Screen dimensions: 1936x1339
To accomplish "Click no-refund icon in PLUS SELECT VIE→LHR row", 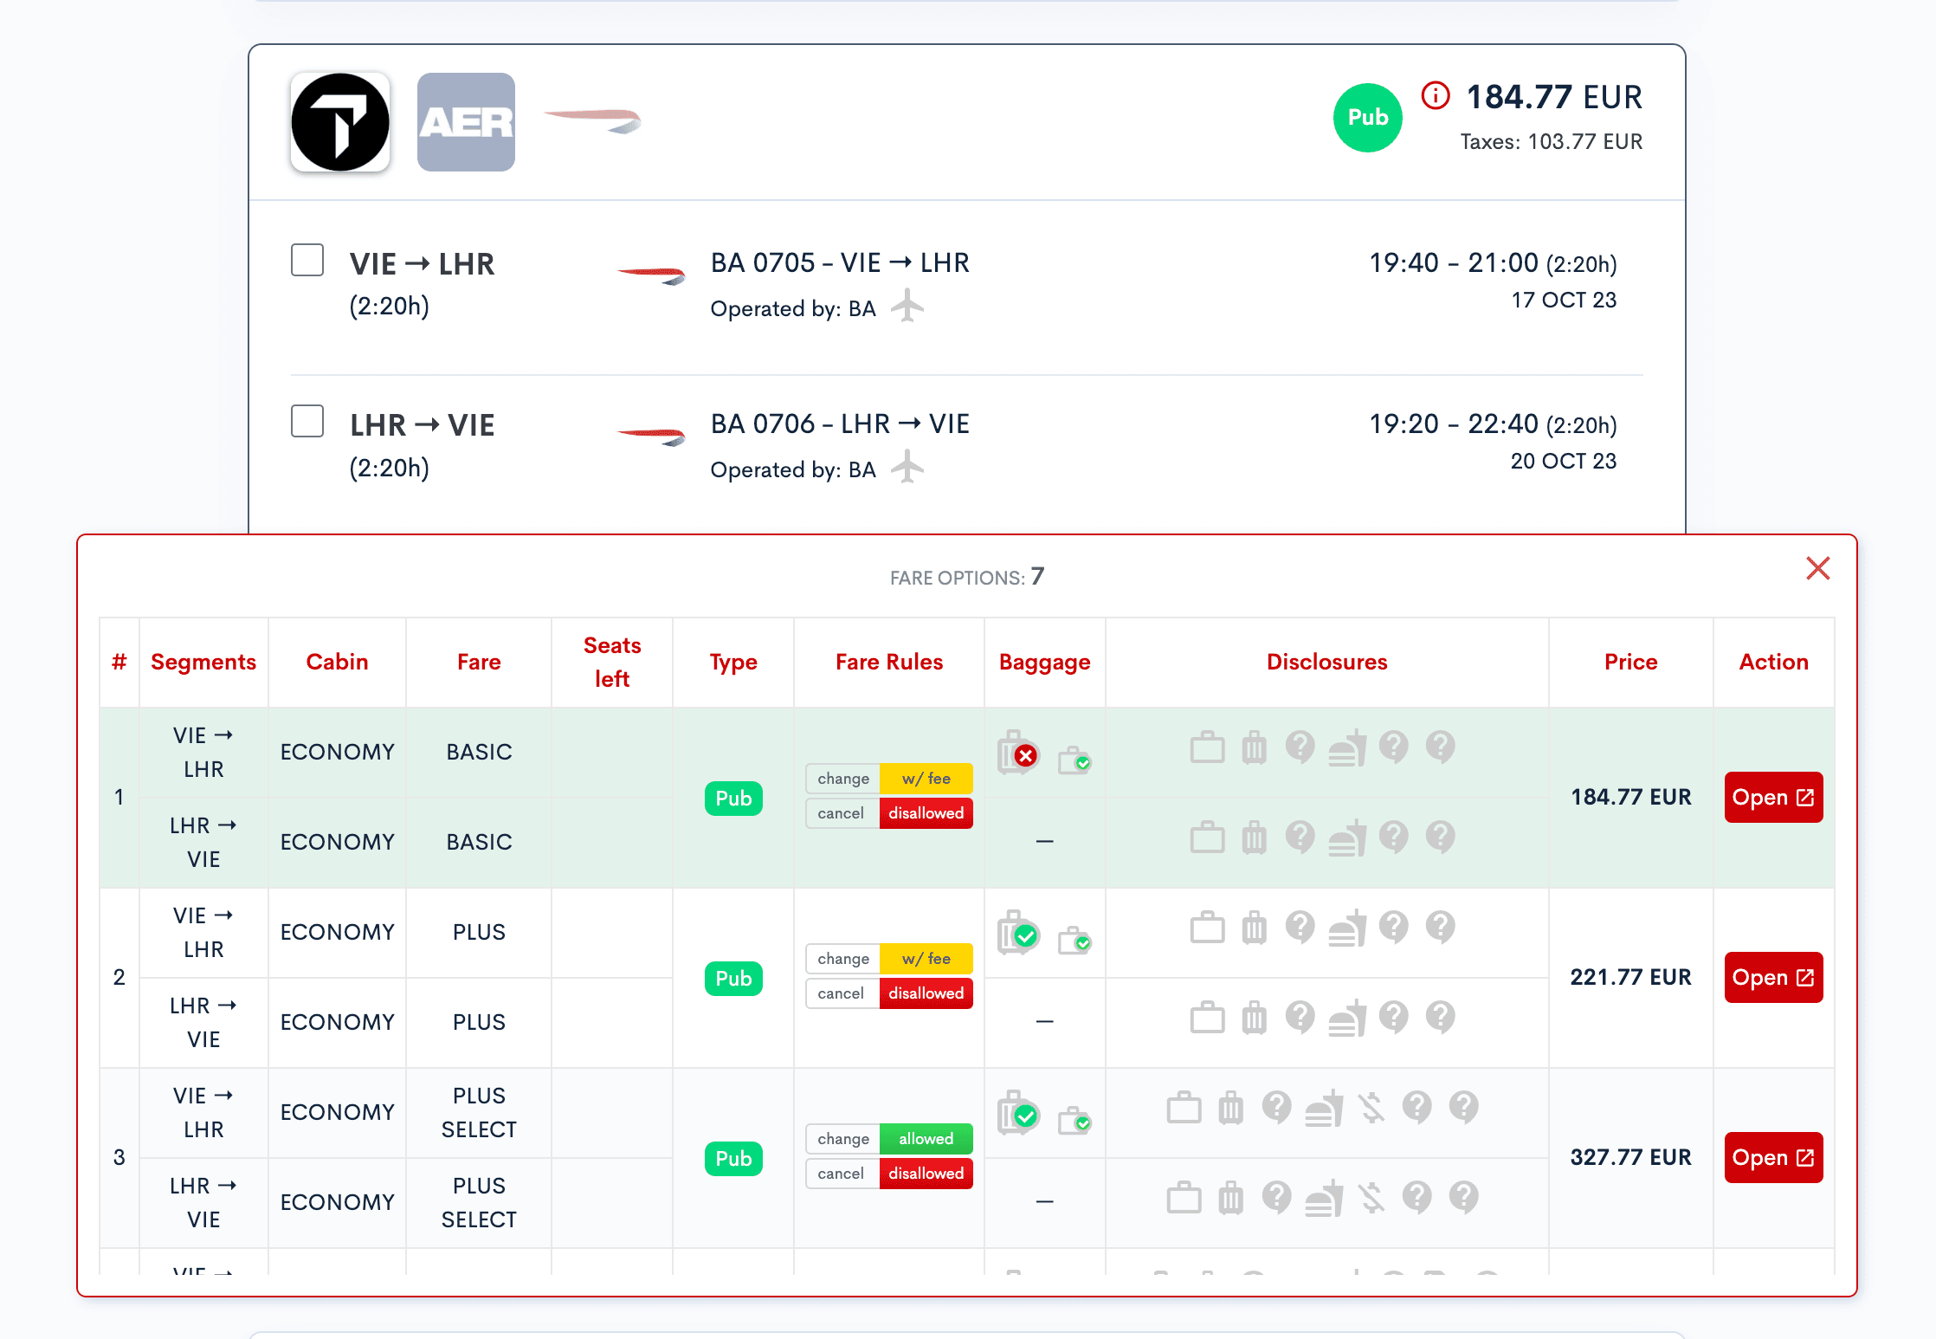I will pos(1371,1108).
